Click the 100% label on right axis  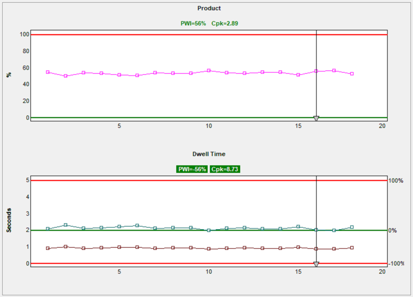[396, 181]
